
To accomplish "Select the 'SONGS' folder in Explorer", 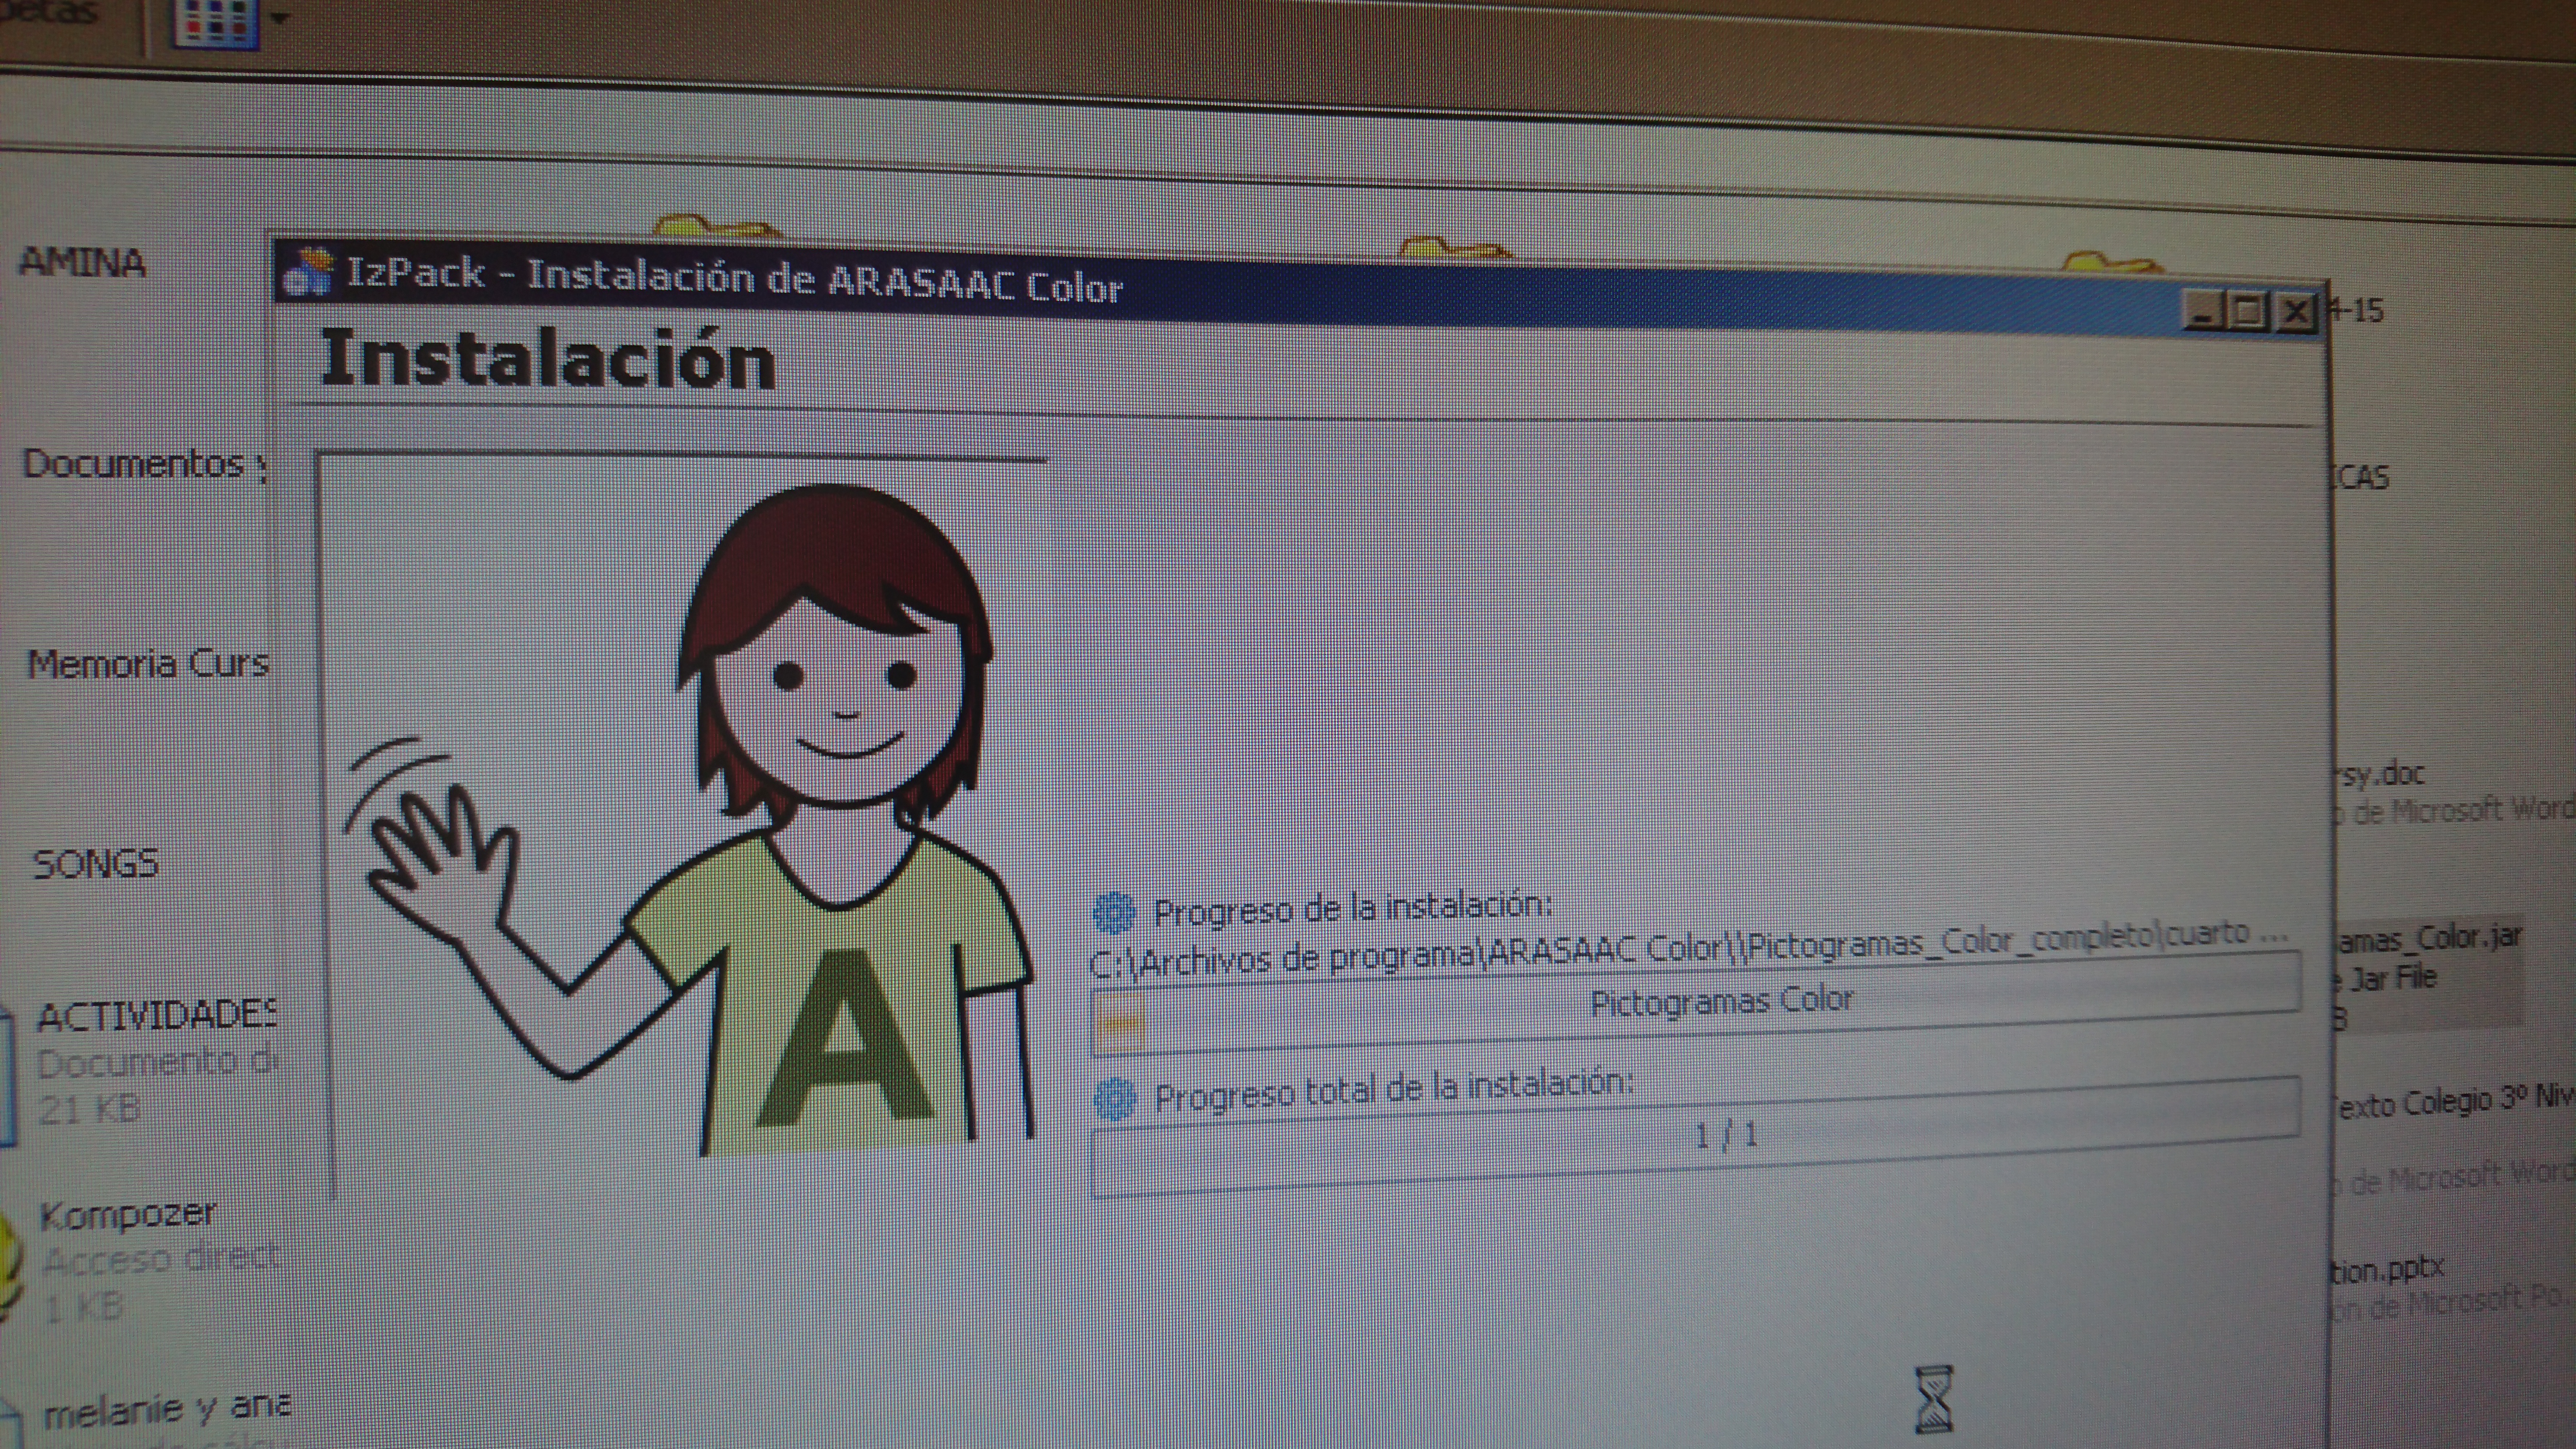I will [96, 864].
